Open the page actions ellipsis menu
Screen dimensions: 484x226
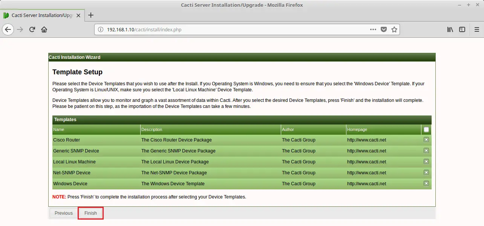point(373,29)
